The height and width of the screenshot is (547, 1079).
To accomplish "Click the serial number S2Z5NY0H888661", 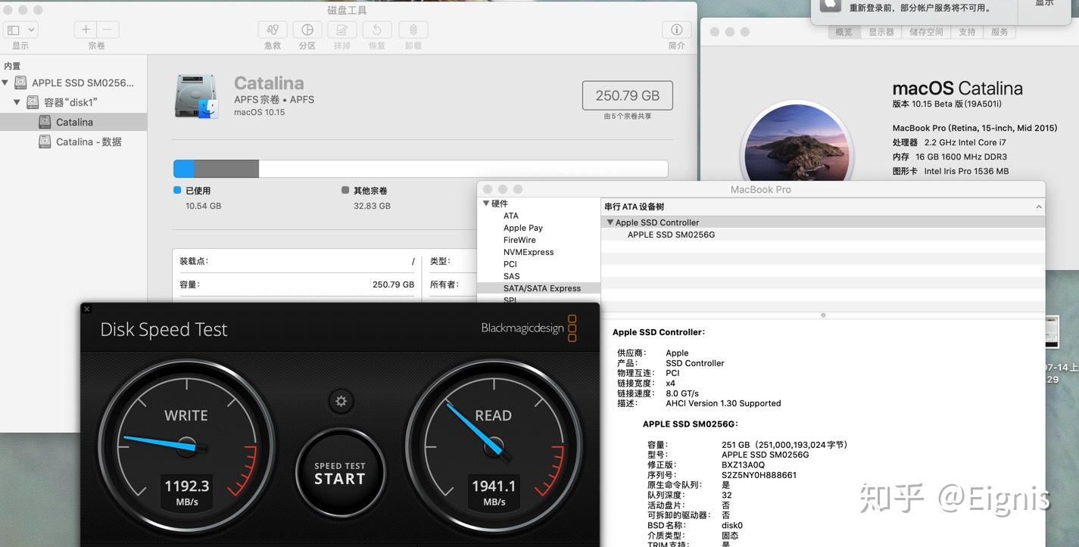I will pyautogui.click(x=759, y=475).
